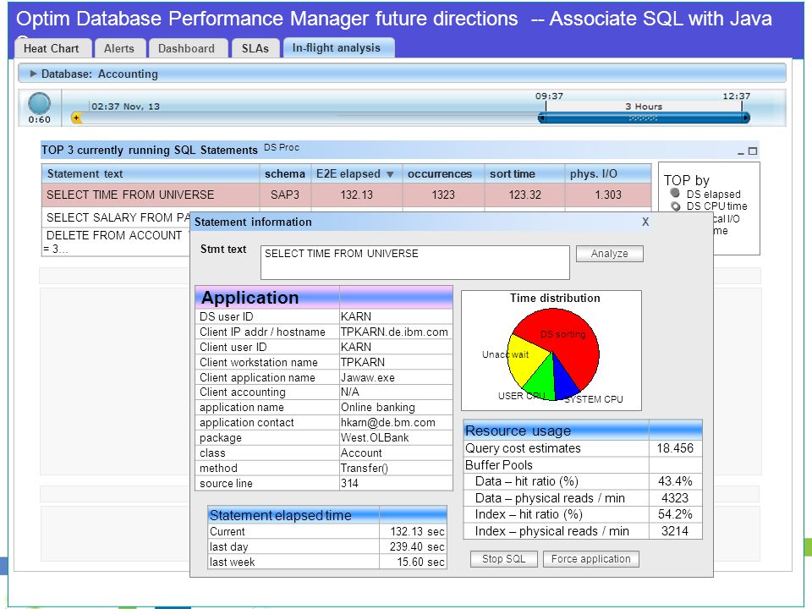Click the Time distribution chart title
Image resolution: width=812 pixels, height=609 pixels.
pos(555,299)
